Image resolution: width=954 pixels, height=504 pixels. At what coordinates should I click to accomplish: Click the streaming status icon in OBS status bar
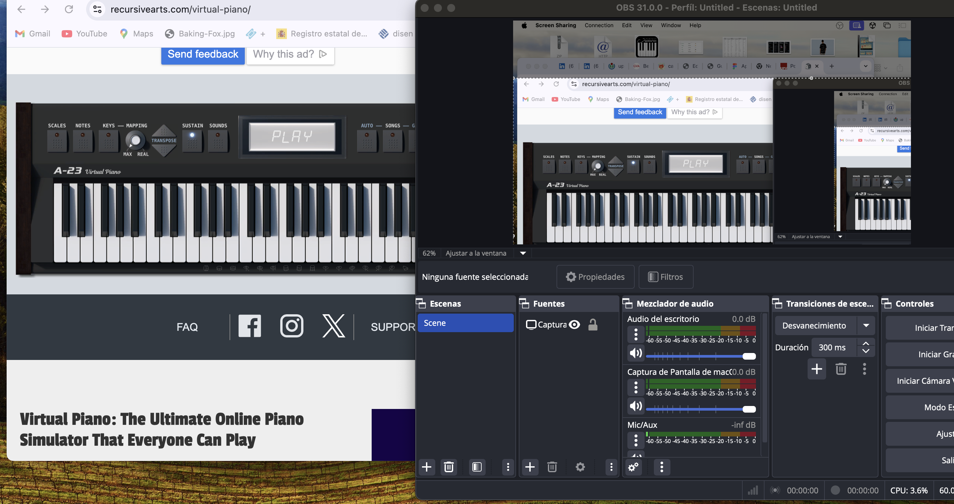(x=775, y=490)
